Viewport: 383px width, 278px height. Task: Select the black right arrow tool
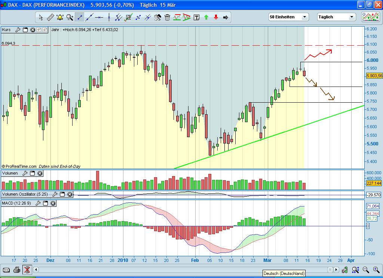coord(226,17)
